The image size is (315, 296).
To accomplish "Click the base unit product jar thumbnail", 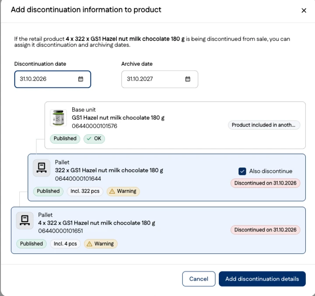I will [58, 118].
